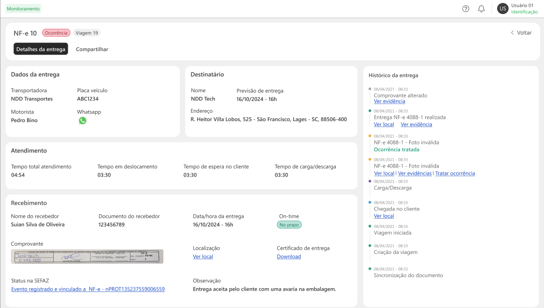544x308 pixels.
Task: Click the US user avatar
Action: [503, 9]
